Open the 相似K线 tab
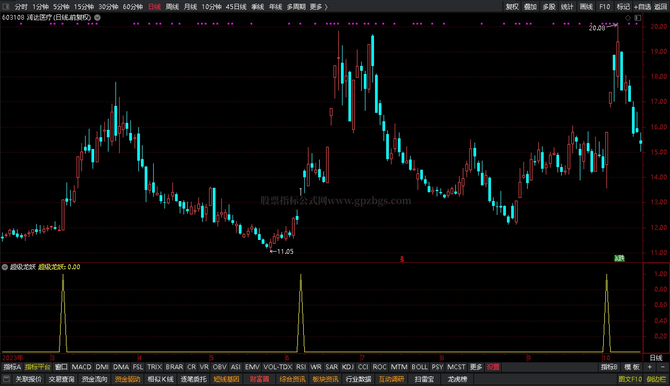The image size is (670, 386). coord(161,379)
